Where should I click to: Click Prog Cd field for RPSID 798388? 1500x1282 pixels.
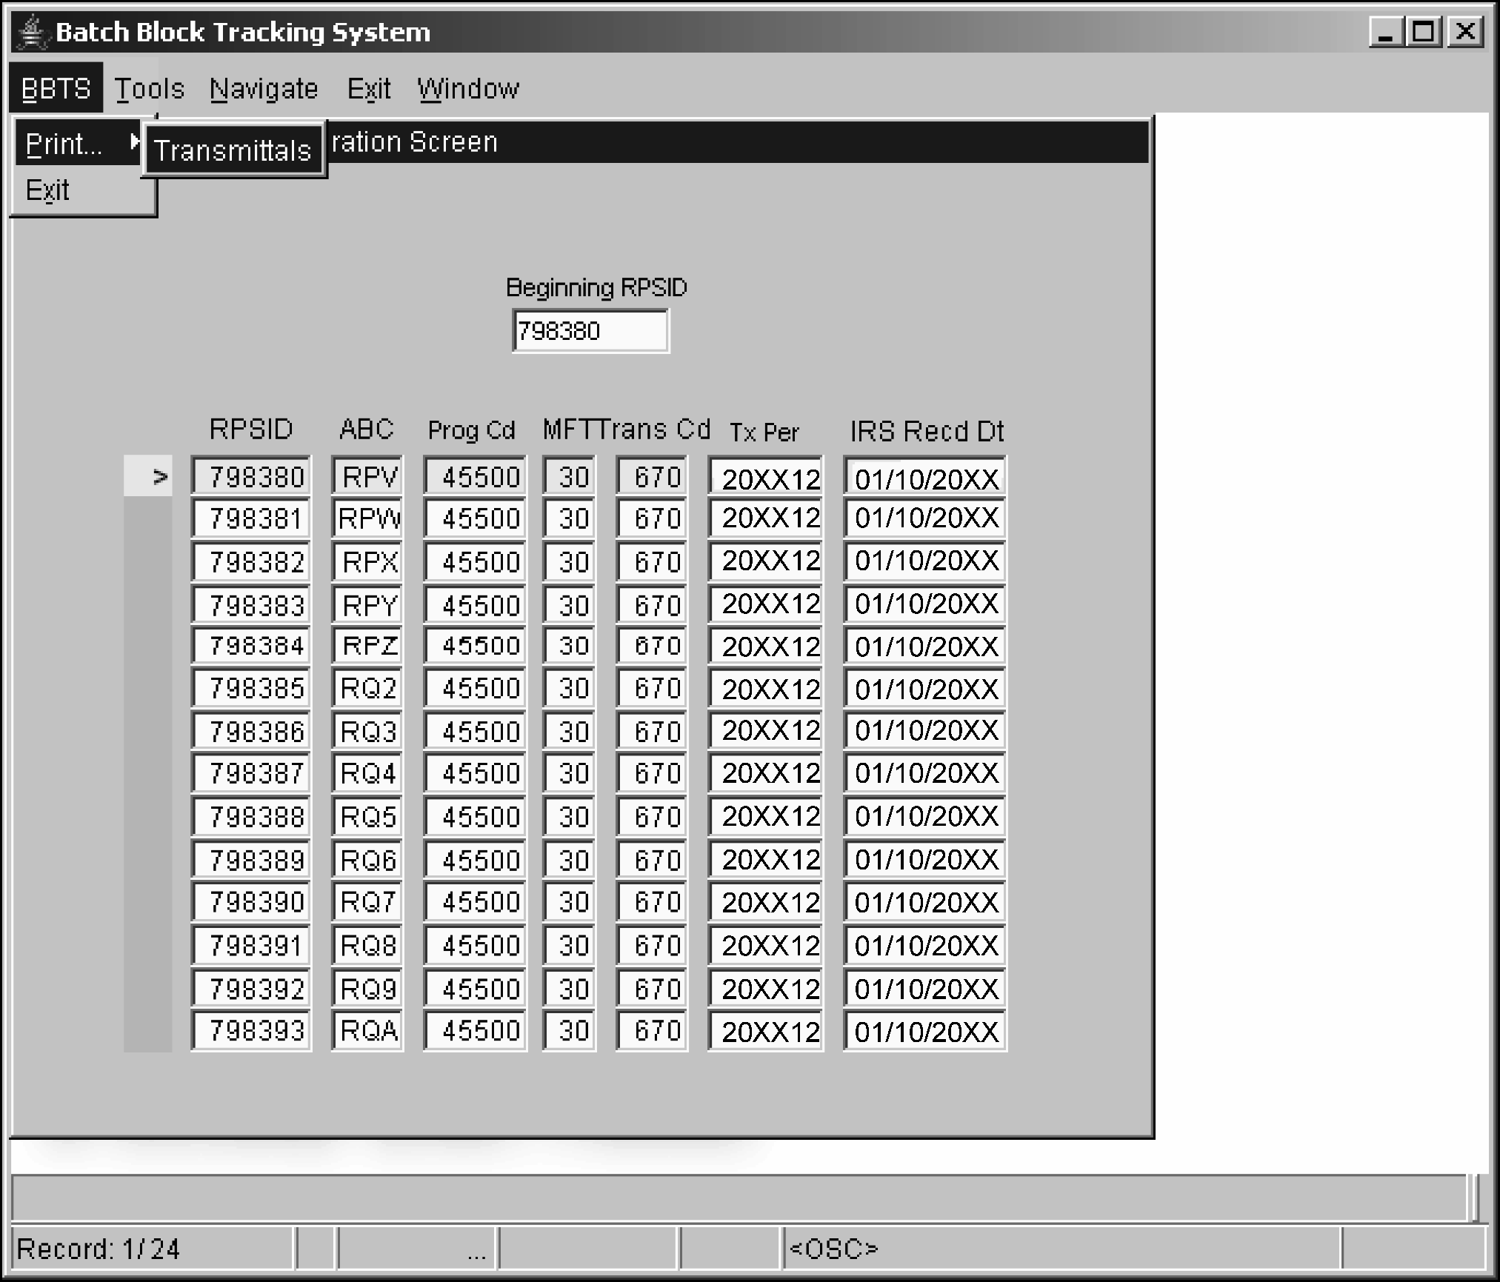click(475, 817)
